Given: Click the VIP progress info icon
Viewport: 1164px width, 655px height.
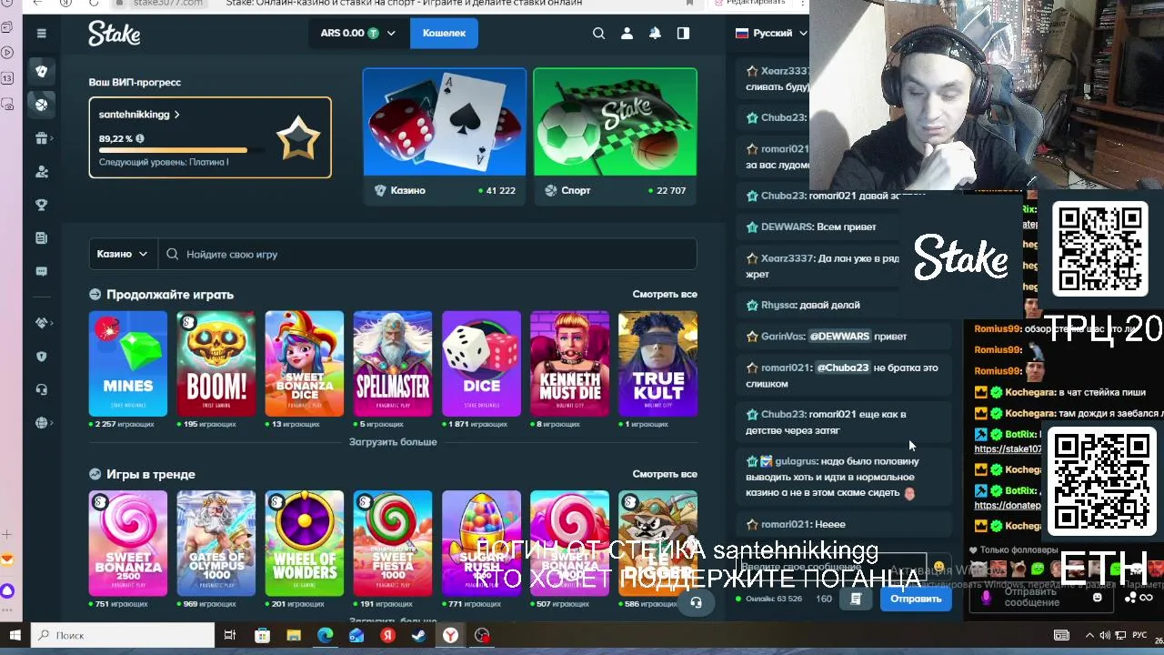Looking at the screenshot, I should tap(140, 139).
